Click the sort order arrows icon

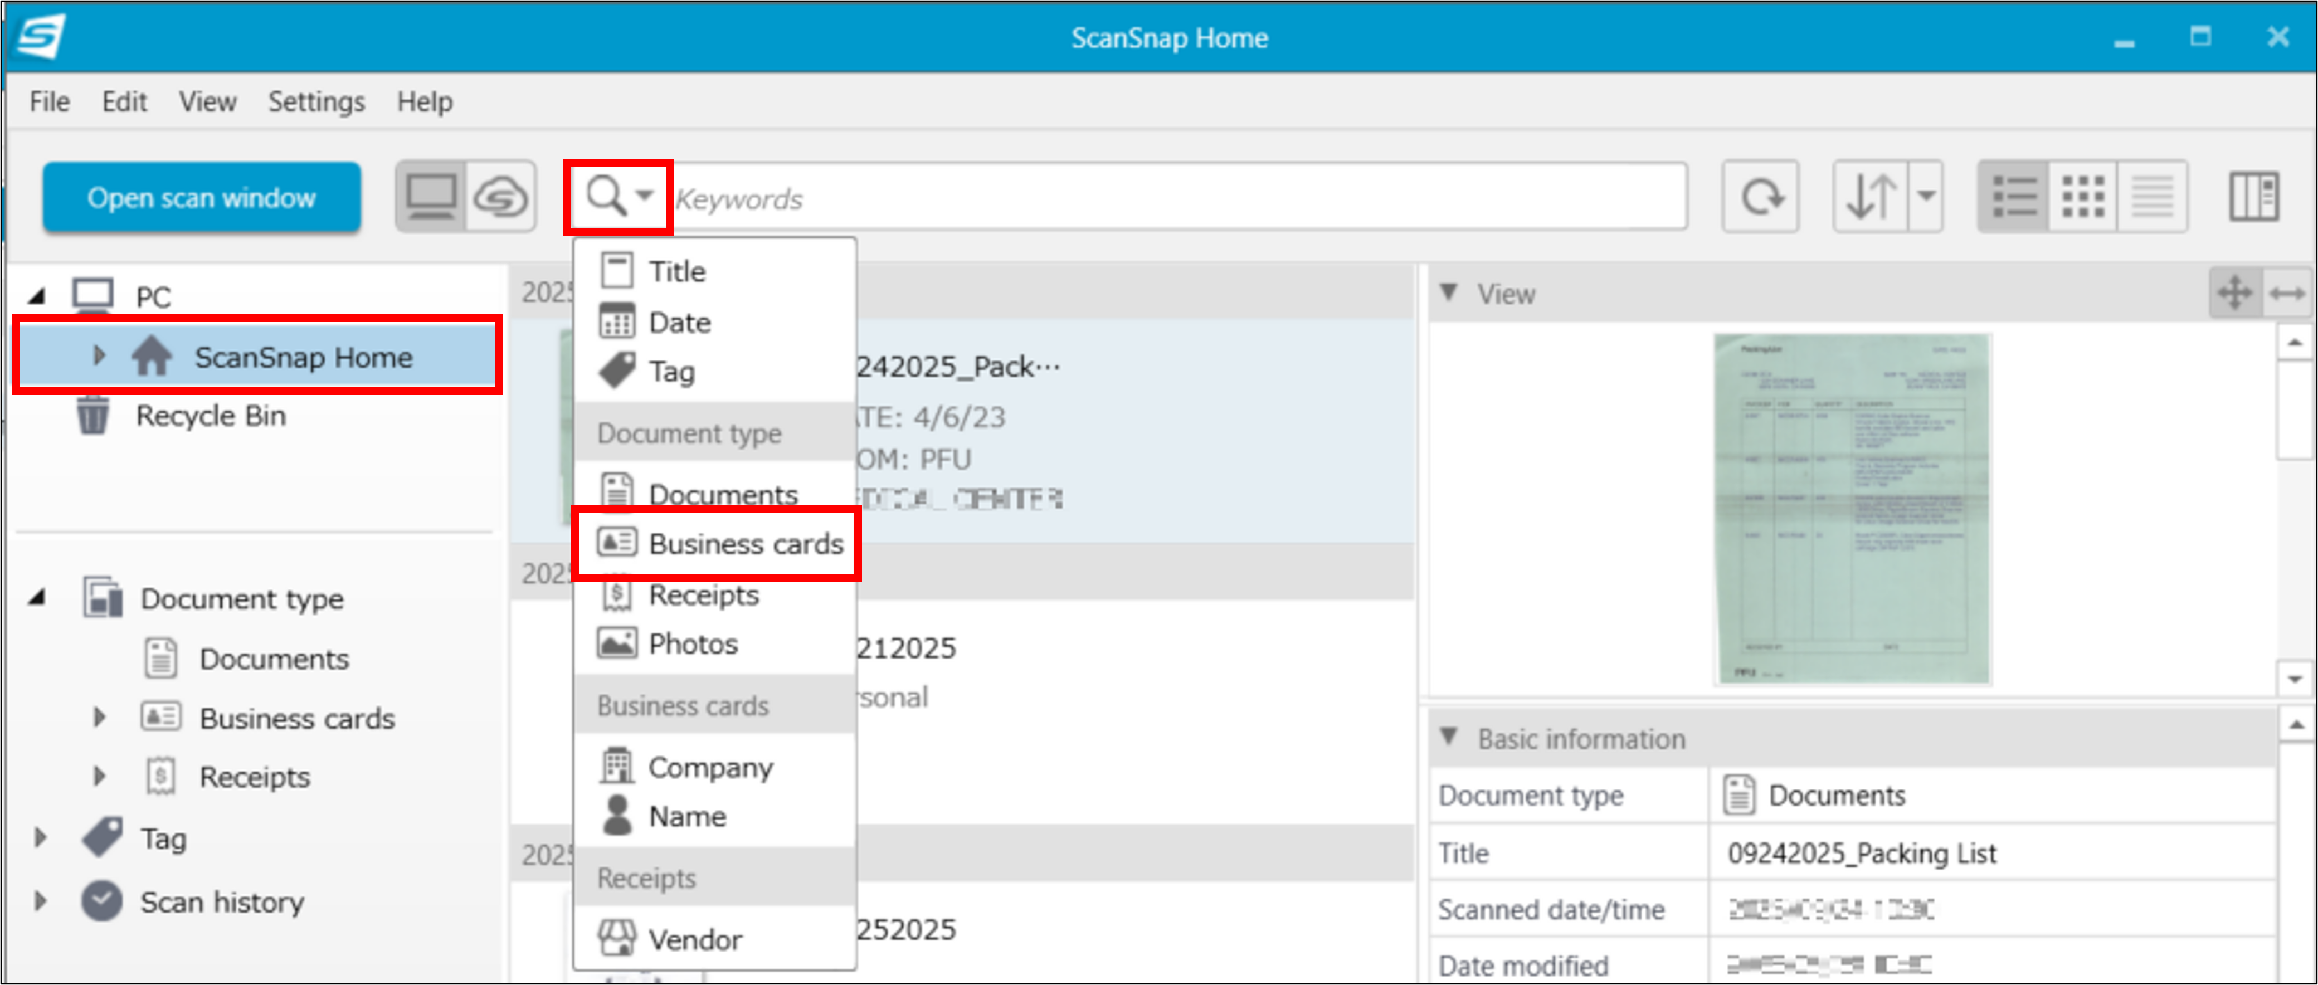click(1871, 197)
